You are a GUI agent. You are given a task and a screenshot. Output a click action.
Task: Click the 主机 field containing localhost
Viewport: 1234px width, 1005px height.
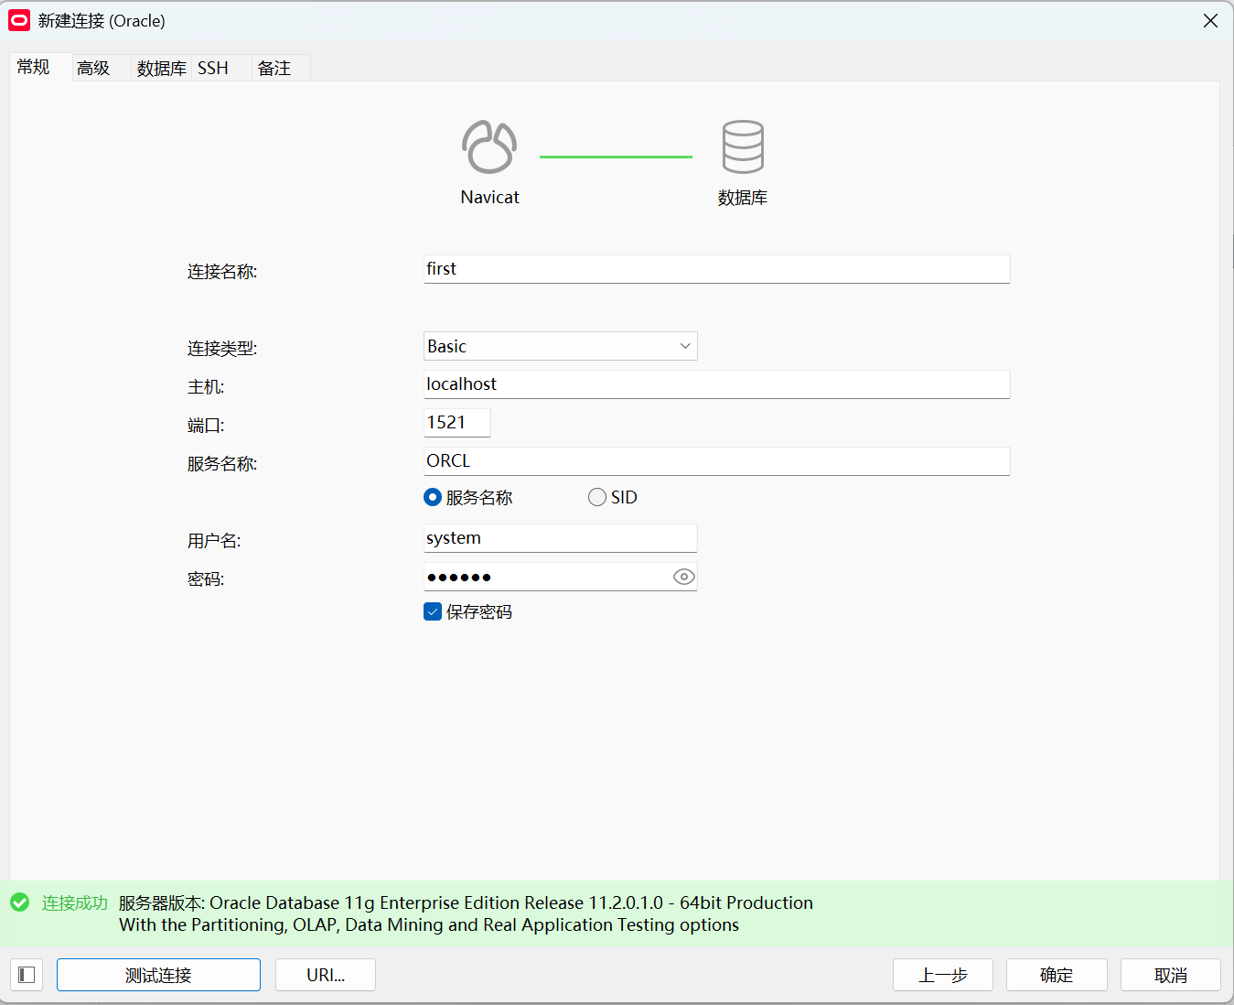click(x=716, y=384)
